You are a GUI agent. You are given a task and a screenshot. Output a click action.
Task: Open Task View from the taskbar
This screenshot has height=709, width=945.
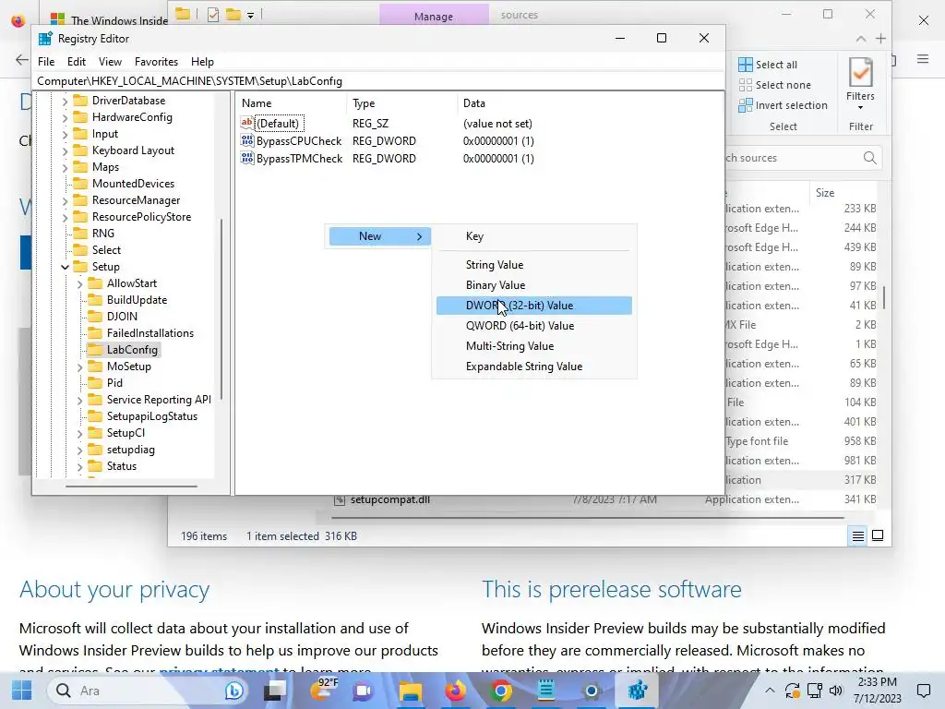point(275,691)
